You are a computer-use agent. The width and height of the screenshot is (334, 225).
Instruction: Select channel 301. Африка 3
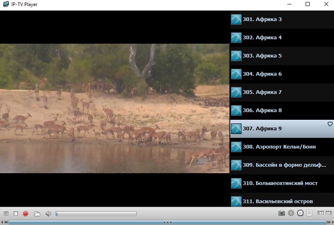(x=282, y=19)
